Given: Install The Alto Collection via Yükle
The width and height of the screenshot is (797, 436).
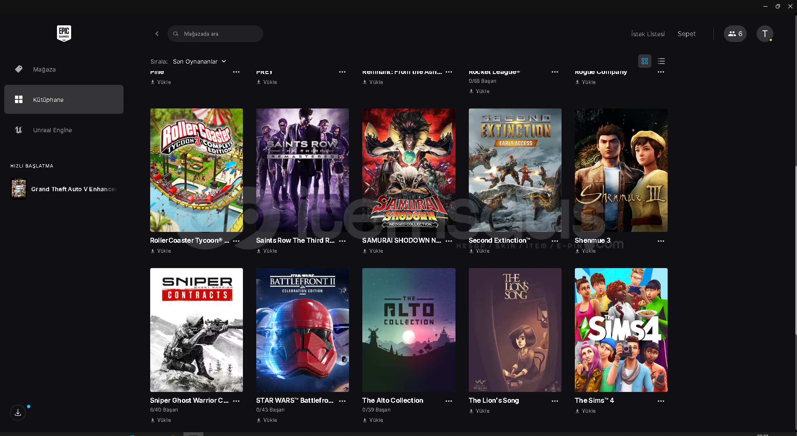Looking at the screenshot, I should pyautogui.click(x=373, y=420).
